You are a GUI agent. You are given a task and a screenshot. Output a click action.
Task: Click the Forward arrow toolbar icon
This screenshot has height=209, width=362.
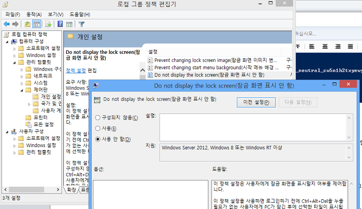click(16, 24)
